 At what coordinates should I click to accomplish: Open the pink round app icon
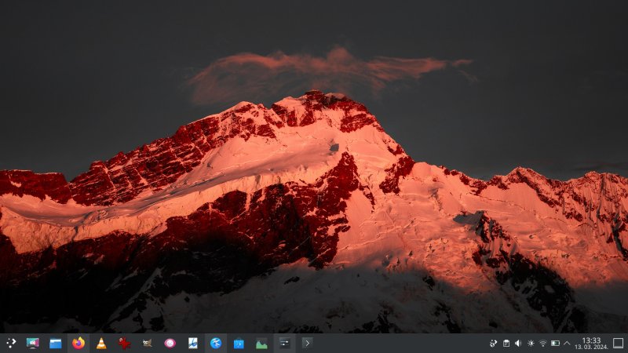tap(170, 343)
